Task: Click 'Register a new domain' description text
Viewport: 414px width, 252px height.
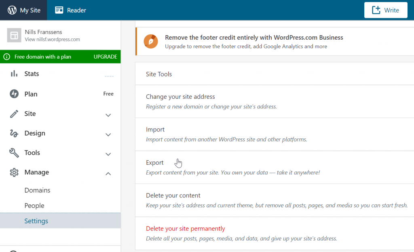Action: tap(211, 107)
